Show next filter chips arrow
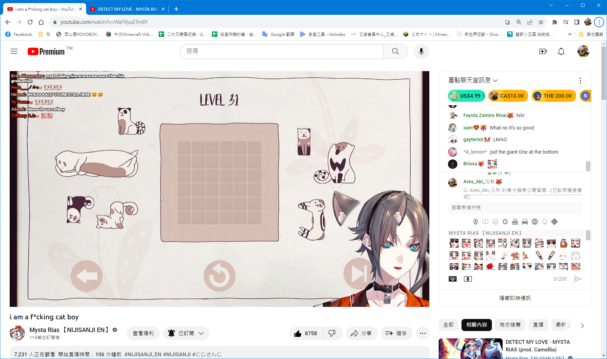The image size is (607, 359). click(x=582, y=325)
